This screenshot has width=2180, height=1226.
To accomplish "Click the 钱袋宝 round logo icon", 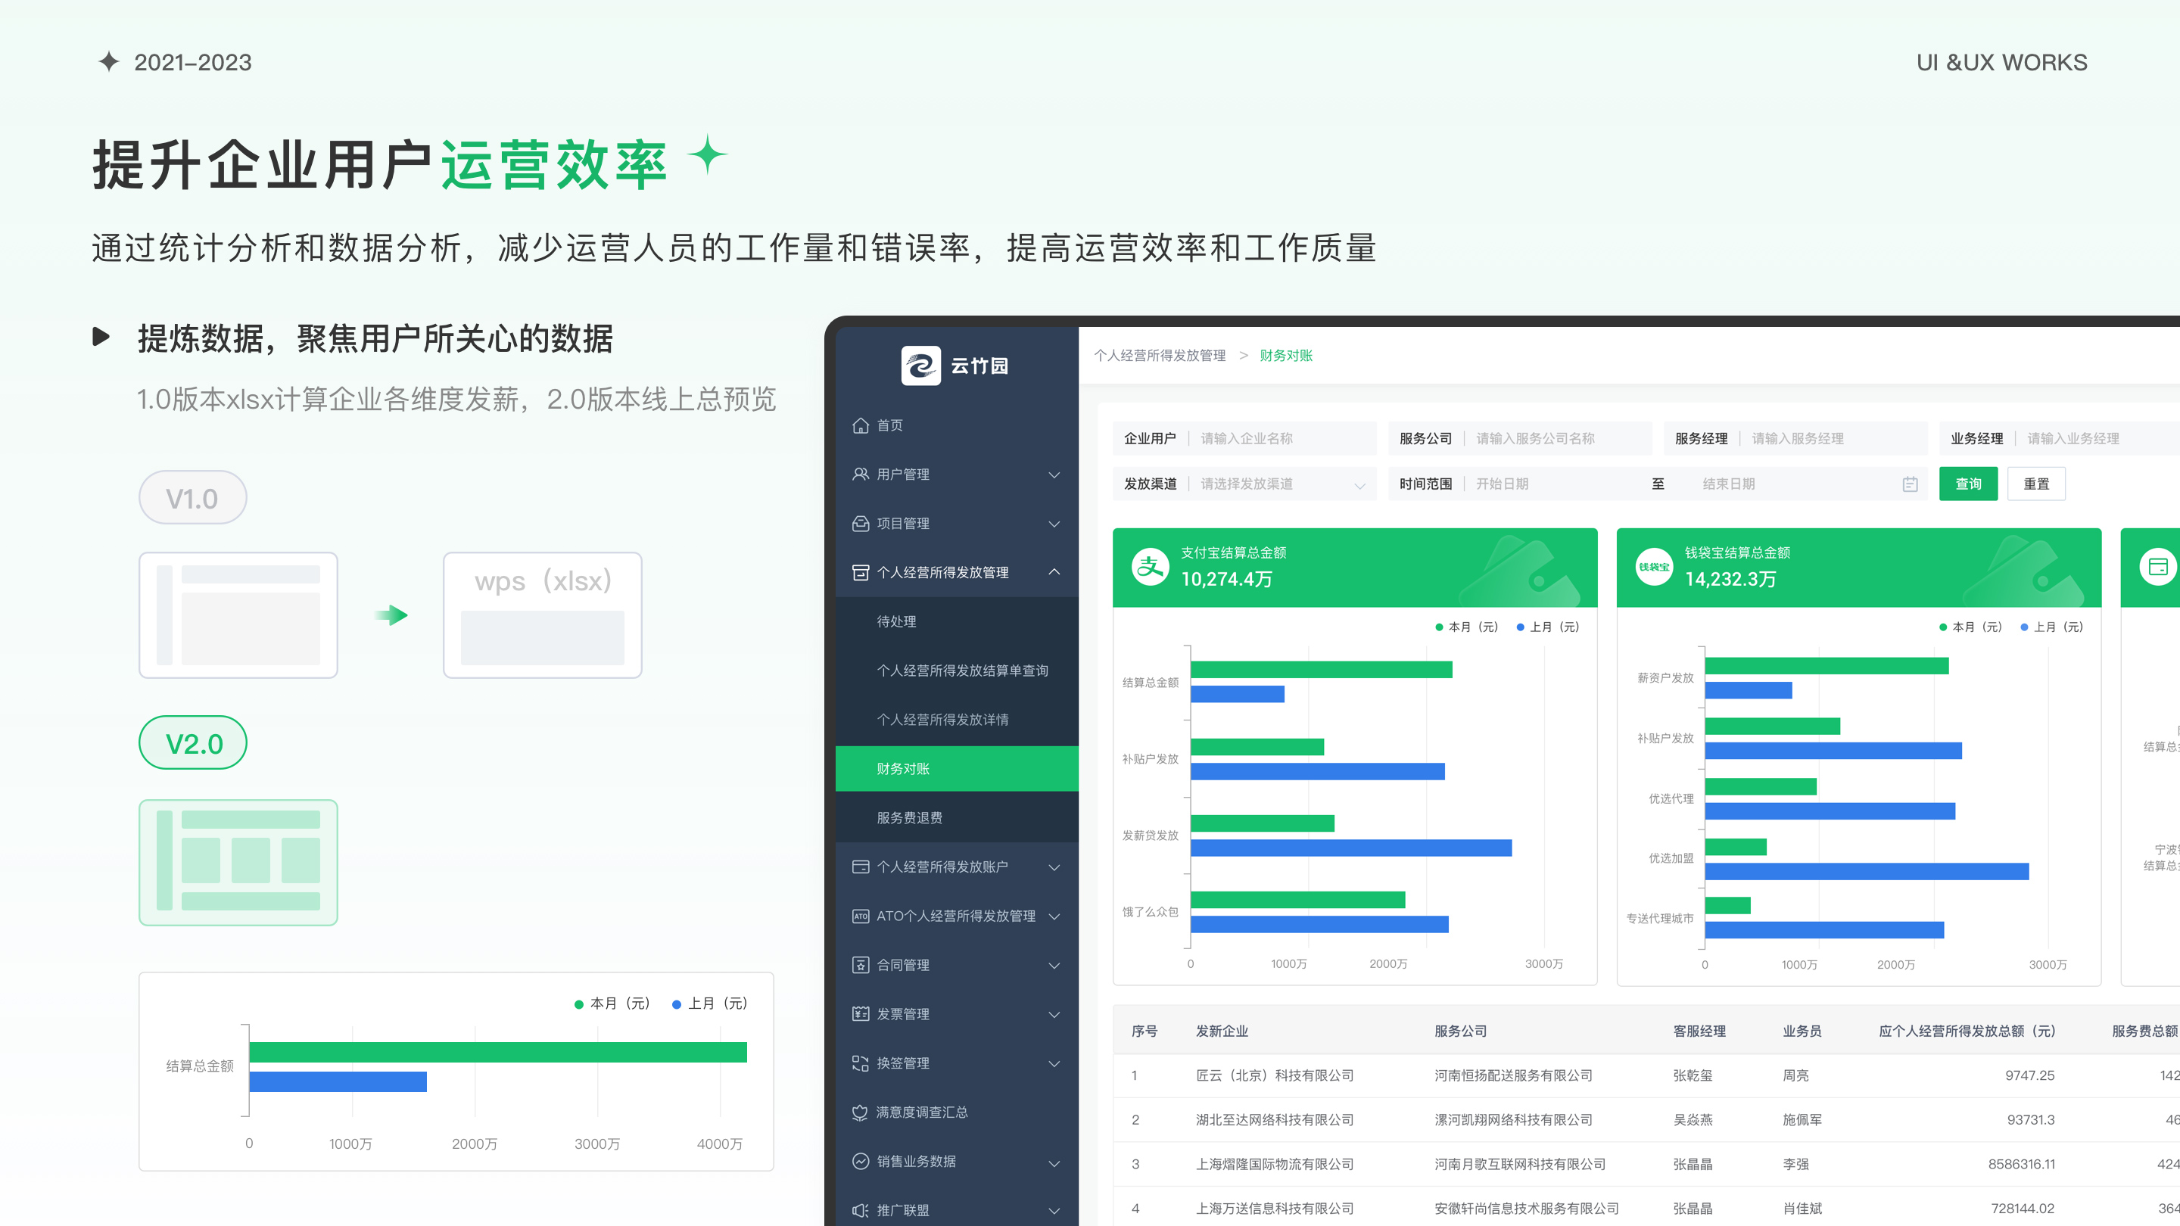I will (x=1654, y=566).
